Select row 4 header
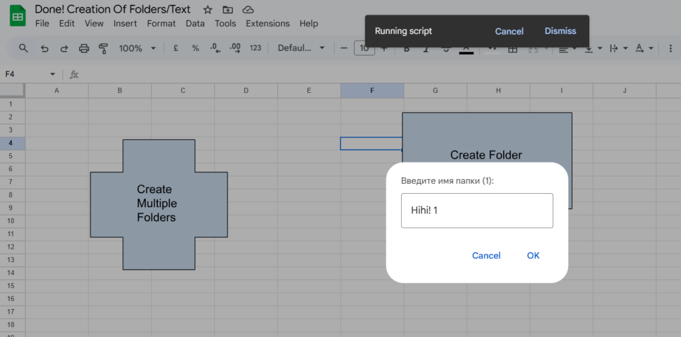681x337 pixels. coord(12,143)
